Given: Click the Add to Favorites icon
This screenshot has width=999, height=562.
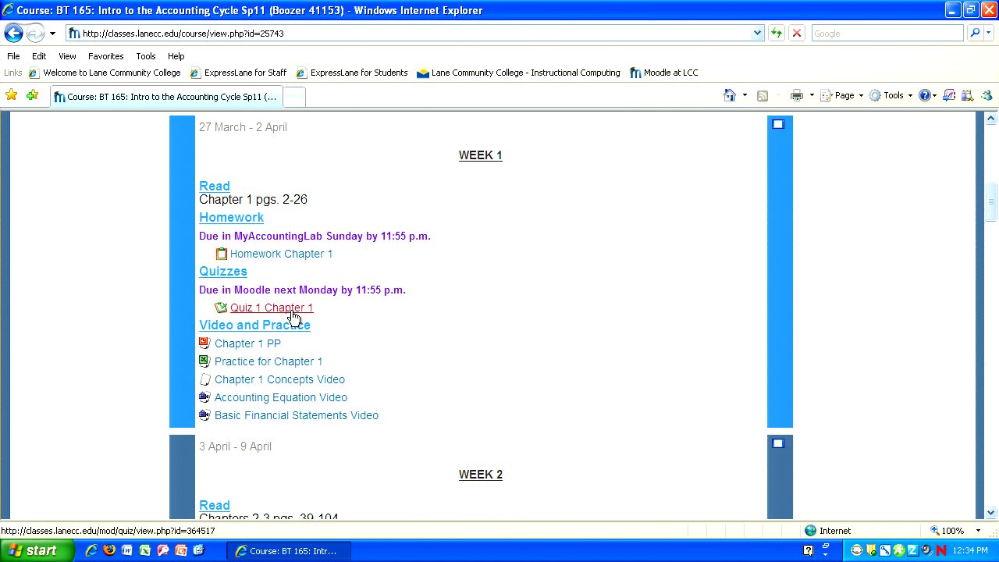Looking at the screenshot, I should point(32,95).
